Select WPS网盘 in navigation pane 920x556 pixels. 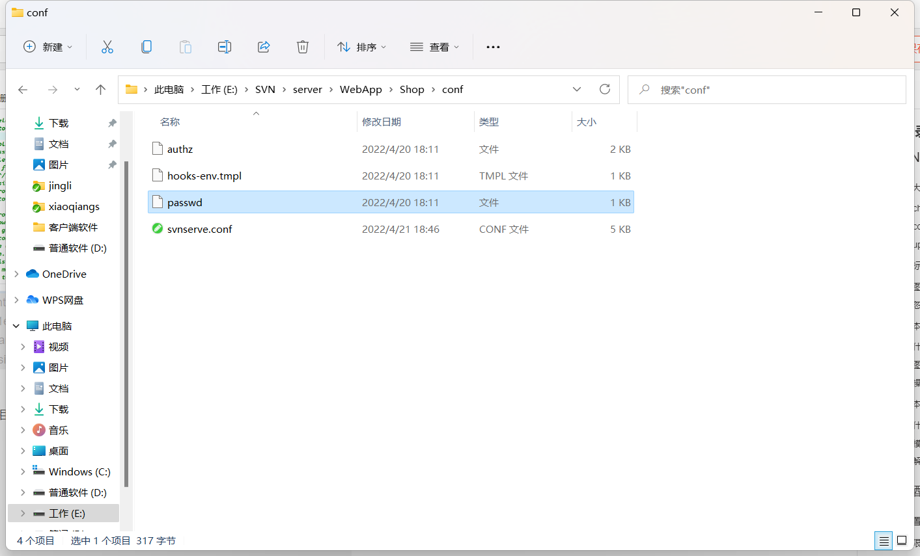point(63,300)
